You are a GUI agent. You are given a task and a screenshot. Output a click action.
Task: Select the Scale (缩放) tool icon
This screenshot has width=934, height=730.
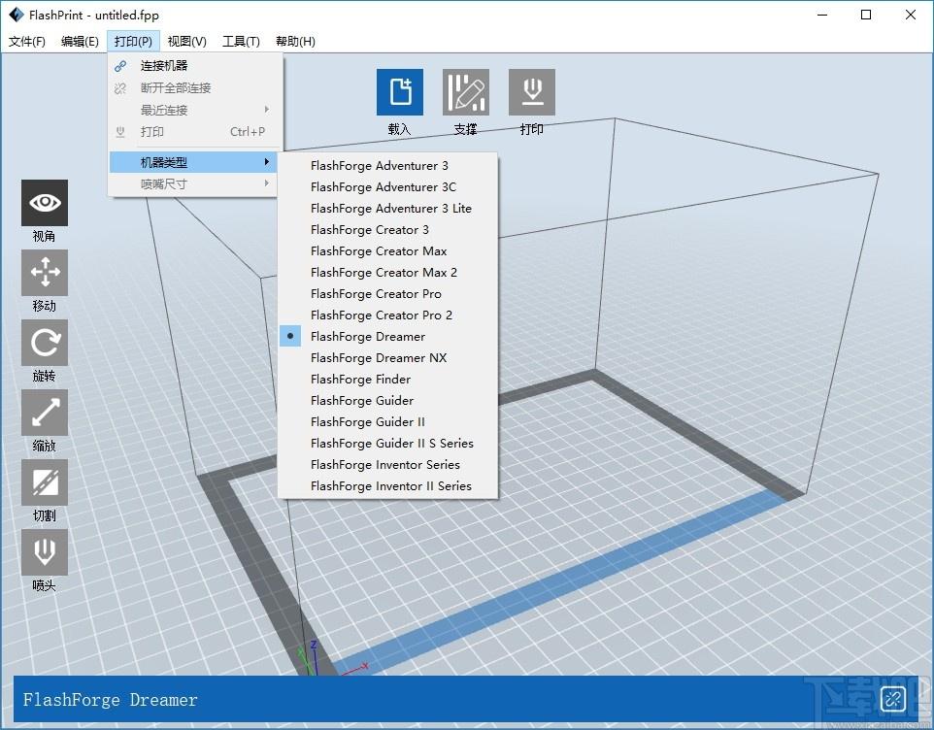45,413
